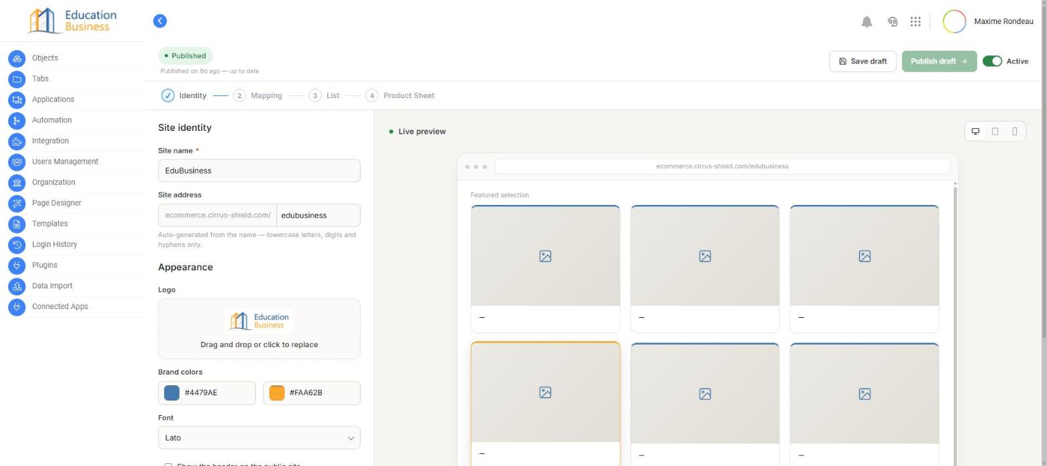
Task: Collapse sidebar with blue back arrow
Action: [160, 21]
